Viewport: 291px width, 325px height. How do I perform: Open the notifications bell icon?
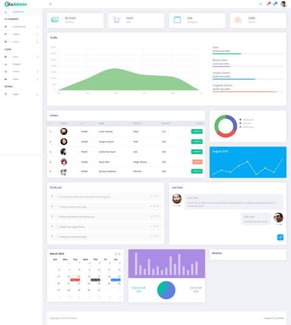pyautogui.click(x=268, y=4)
